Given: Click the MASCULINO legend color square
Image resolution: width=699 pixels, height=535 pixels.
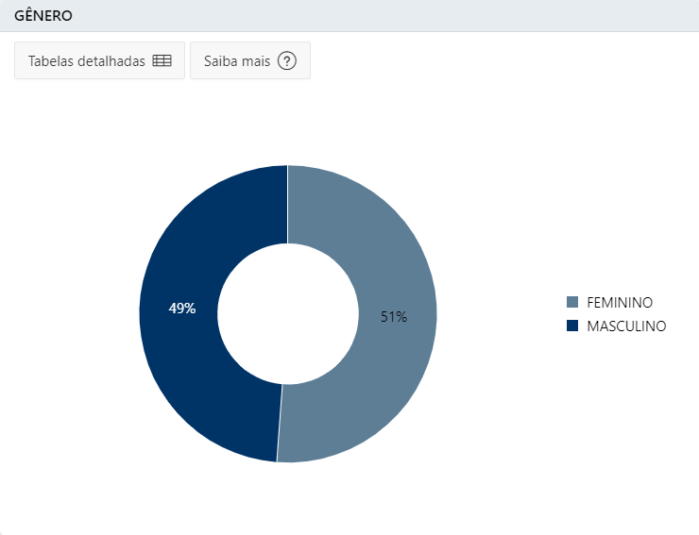Looking at the screenshot, I should tap(572, 326).
